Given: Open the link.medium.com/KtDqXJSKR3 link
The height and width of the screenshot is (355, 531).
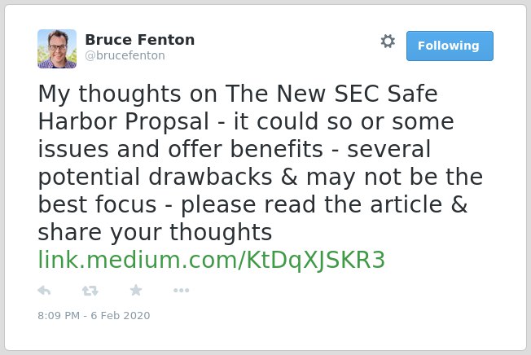Looking at the screenshot, I should click(211, 260).
